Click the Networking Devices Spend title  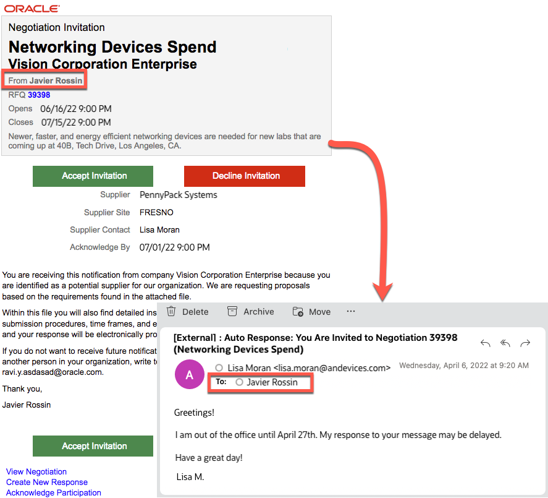(112, 47)
